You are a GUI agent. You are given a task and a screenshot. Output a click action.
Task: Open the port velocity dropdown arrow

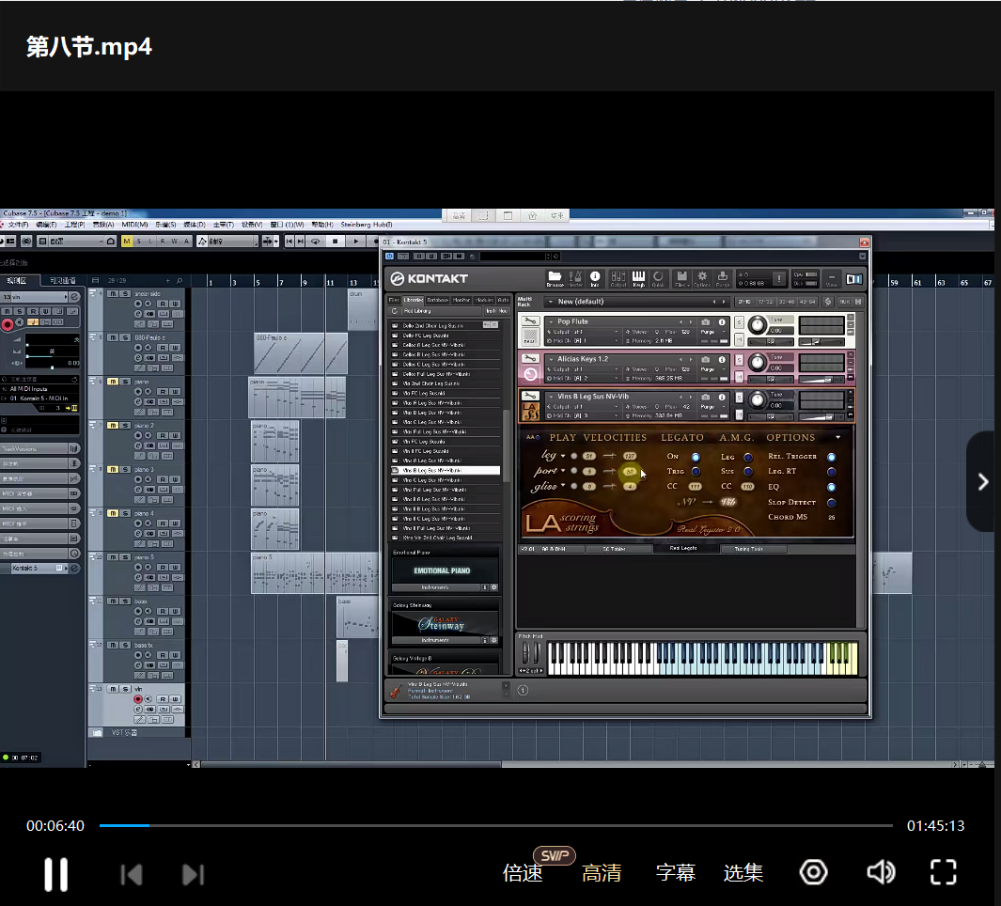point(563,471)
